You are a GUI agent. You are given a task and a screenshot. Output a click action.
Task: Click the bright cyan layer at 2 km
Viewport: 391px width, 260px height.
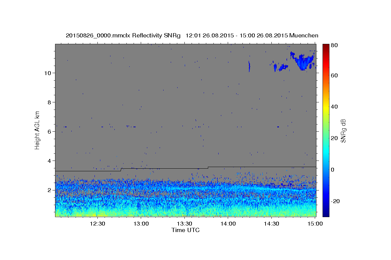tap(241, 188)
